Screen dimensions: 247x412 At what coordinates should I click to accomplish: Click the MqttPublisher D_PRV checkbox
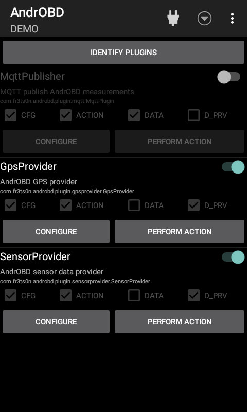(x=193, y=115)
